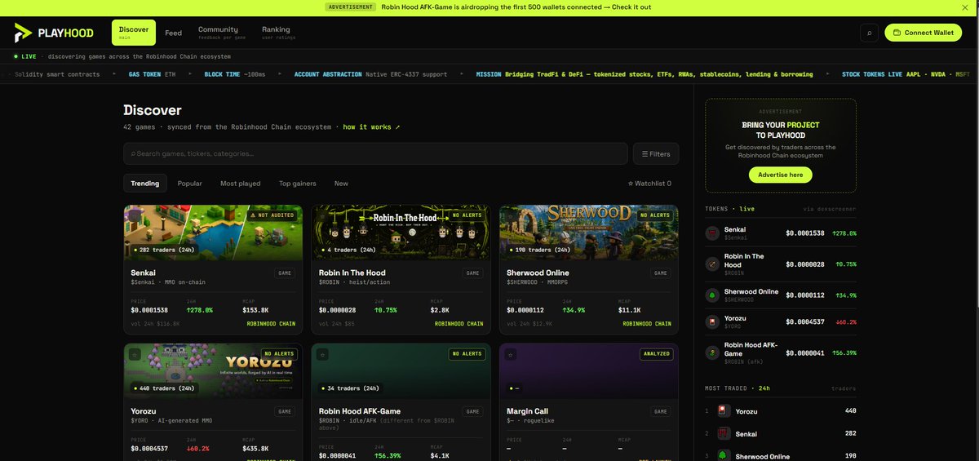Open the Ranking nav item
979x461 pixels.
pos(279,33)
